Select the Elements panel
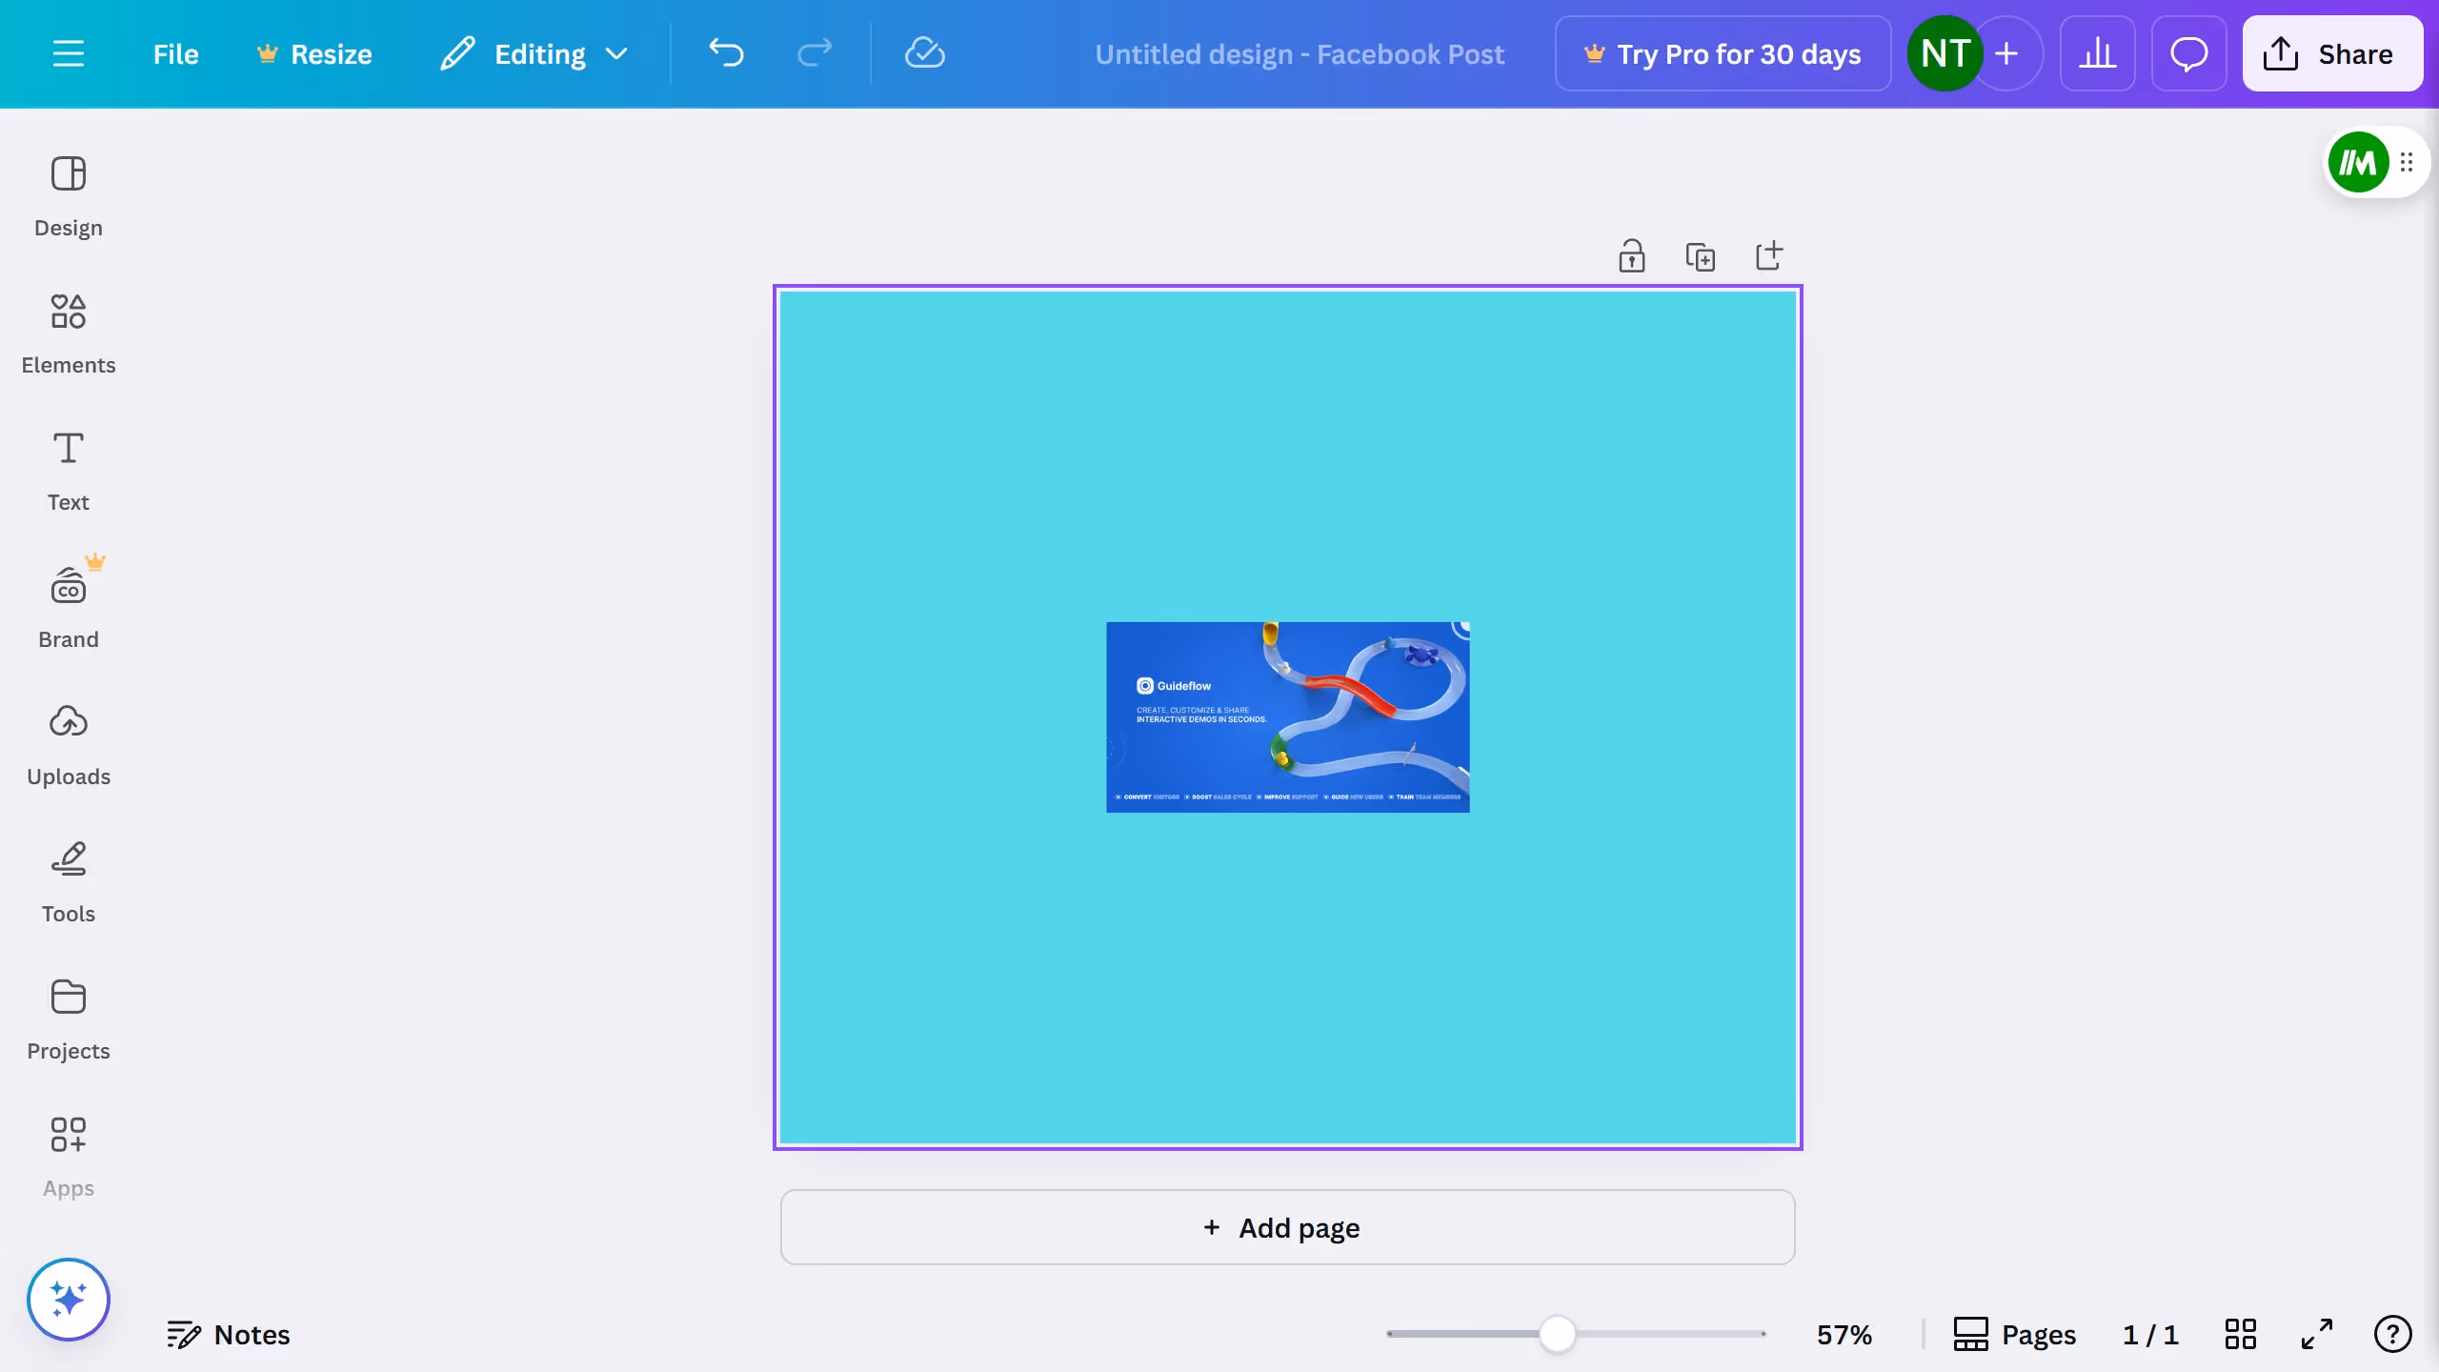The width and height of the screenshot is (2439, 1372). pyautogui.click(x=68, y=333)
